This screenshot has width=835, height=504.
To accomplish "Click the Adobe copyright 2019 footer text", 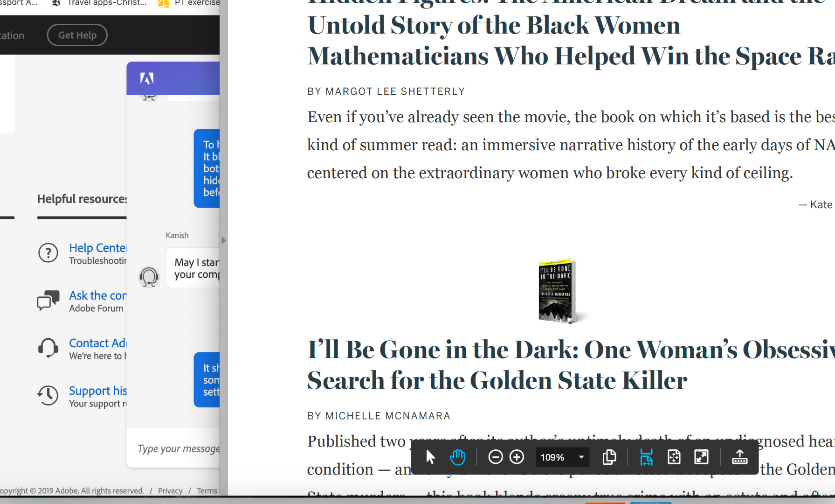I will click(x=72, y=490).
